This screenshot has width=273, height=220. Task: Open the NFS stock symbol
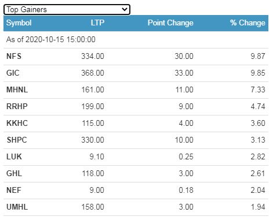[x=14, y=56]
